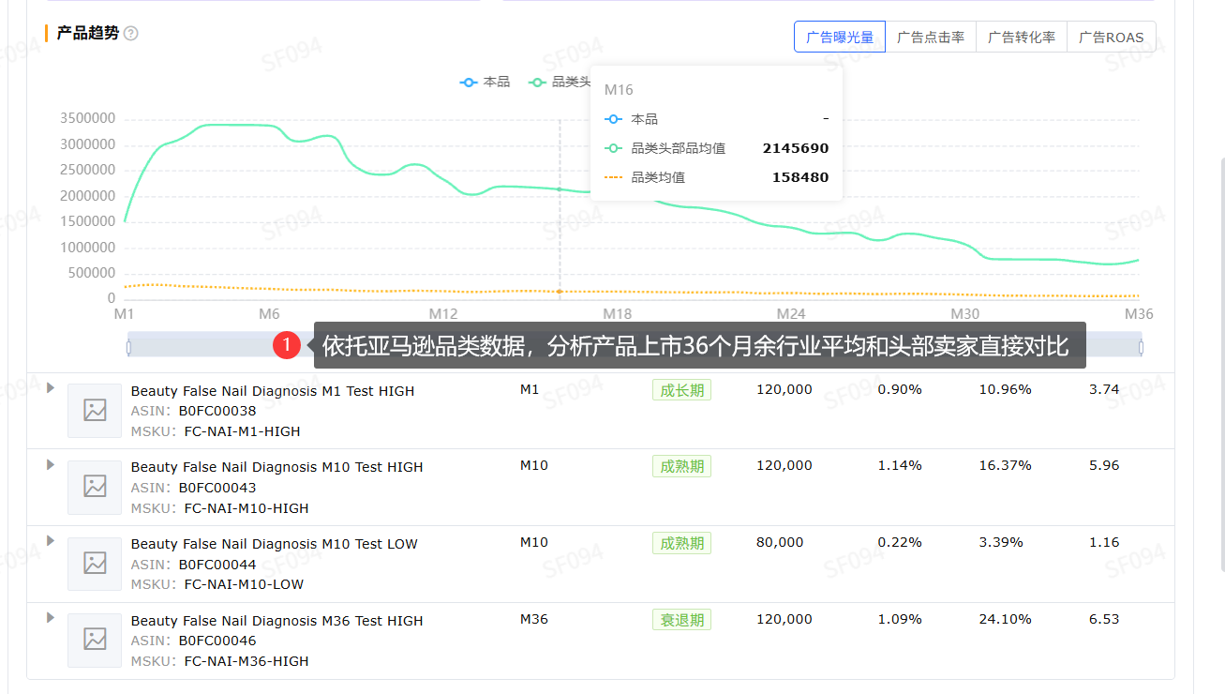Grab the right handle of chart range slider

(1141, 348)
